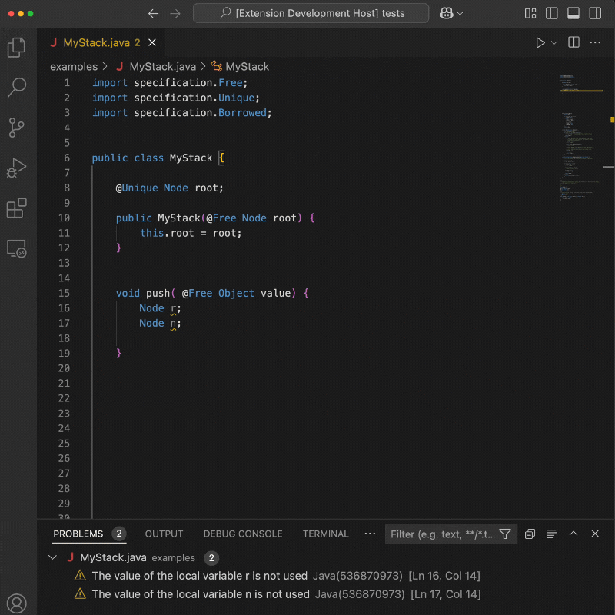Collapse the MyStack.java problems group
The height and width of the screenshot is (615, 615).
(x=52, y=557)
